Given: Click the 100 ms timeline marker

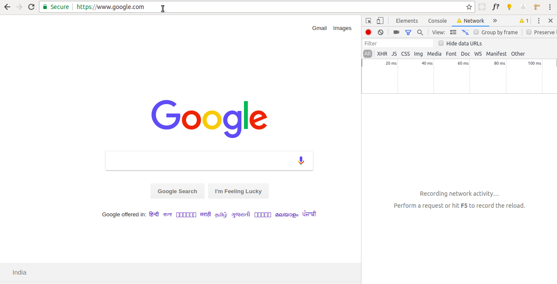Looking at the screenshot, I should (534, 63).
